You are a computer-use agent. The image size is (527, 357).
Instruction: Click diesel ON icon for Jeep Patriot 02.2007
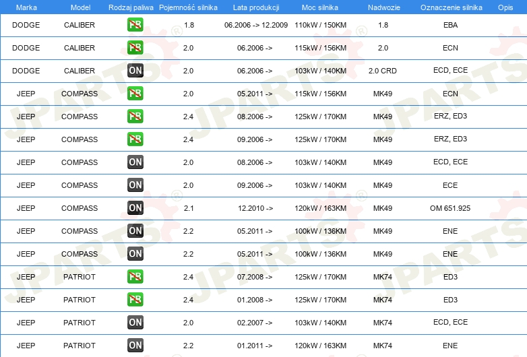(135, 323)
